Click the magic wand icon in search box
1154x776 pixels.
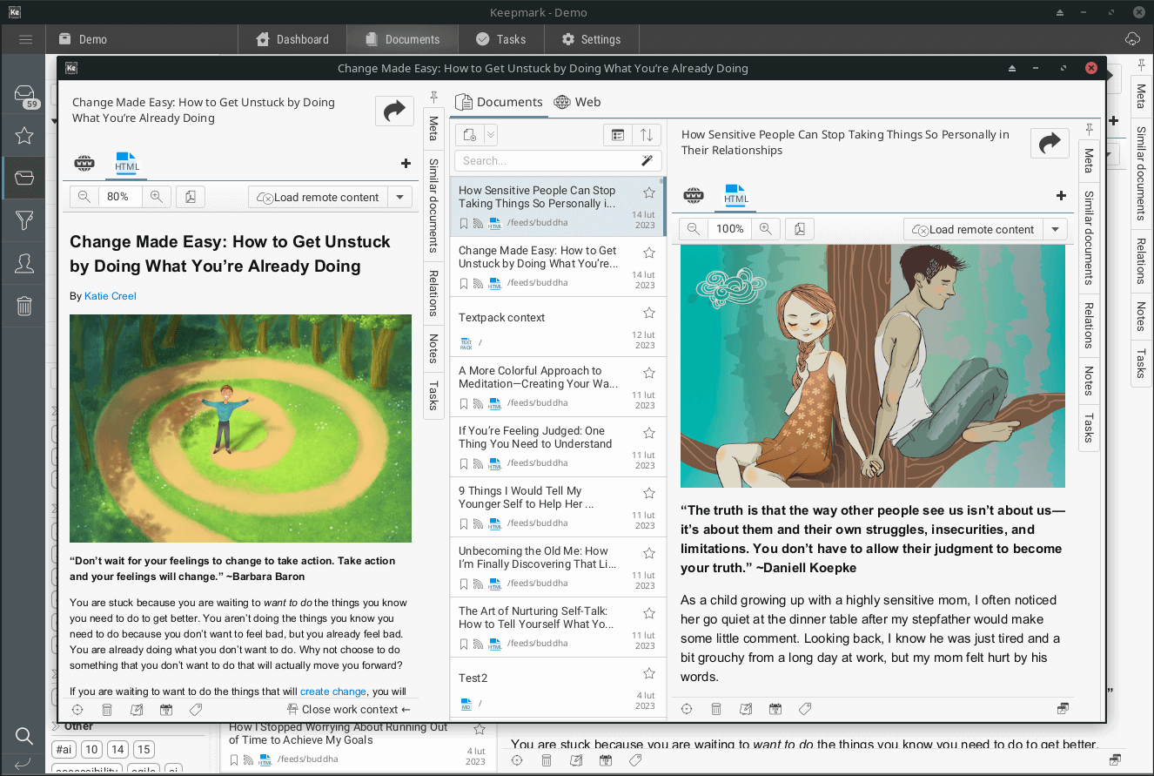click(x=647, y=160)
